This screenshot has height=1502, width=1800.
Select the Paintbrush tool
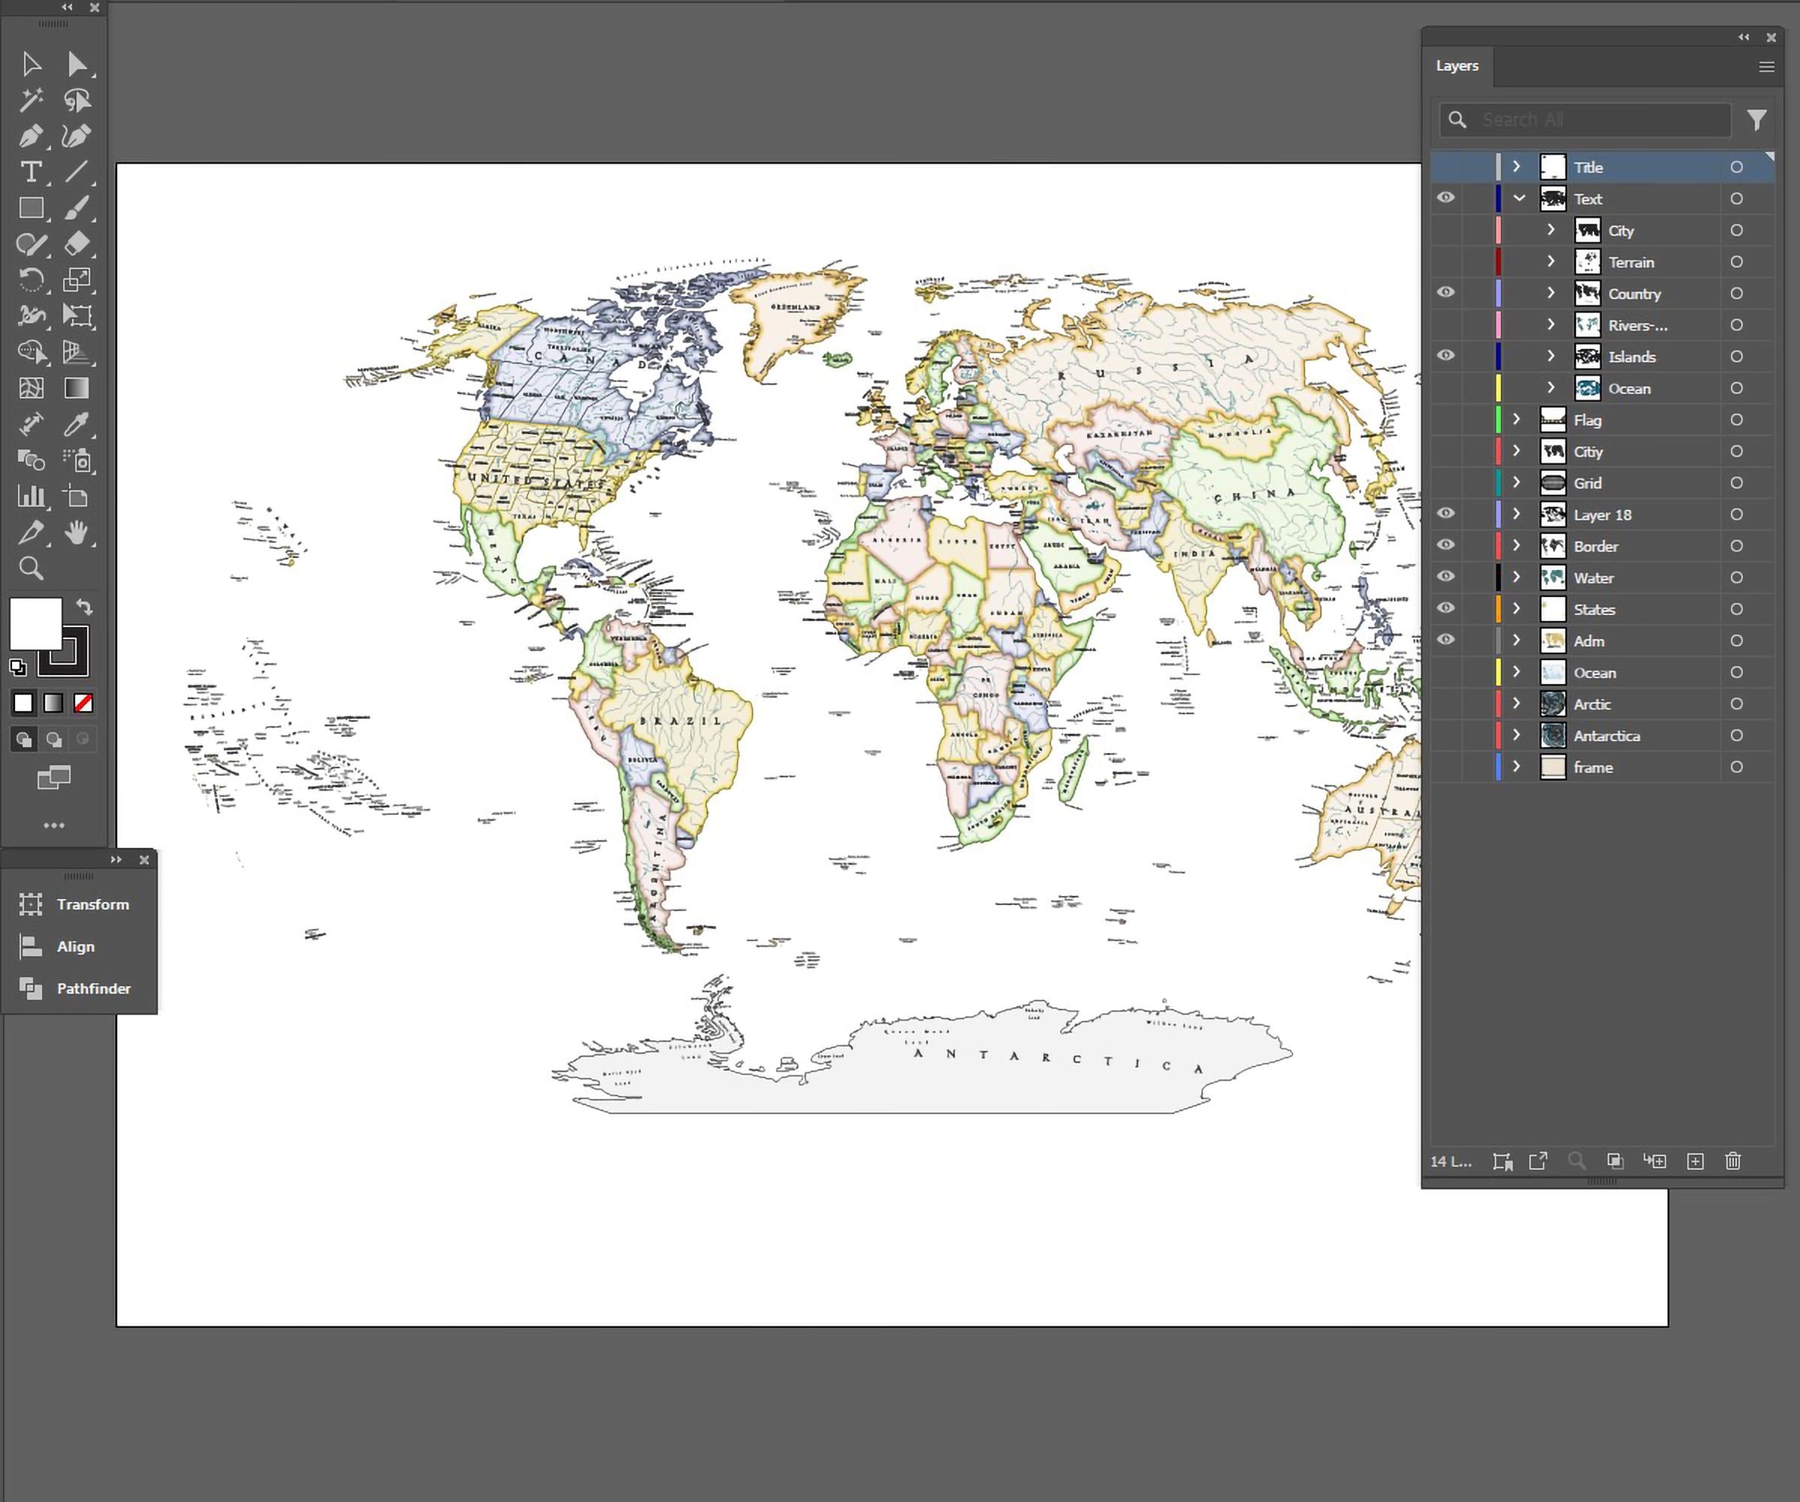tap(77, 208)
